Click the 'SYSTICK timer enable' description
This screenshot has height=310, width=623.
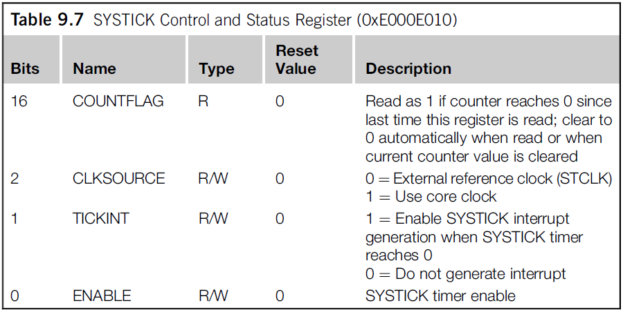pos(440,296)
